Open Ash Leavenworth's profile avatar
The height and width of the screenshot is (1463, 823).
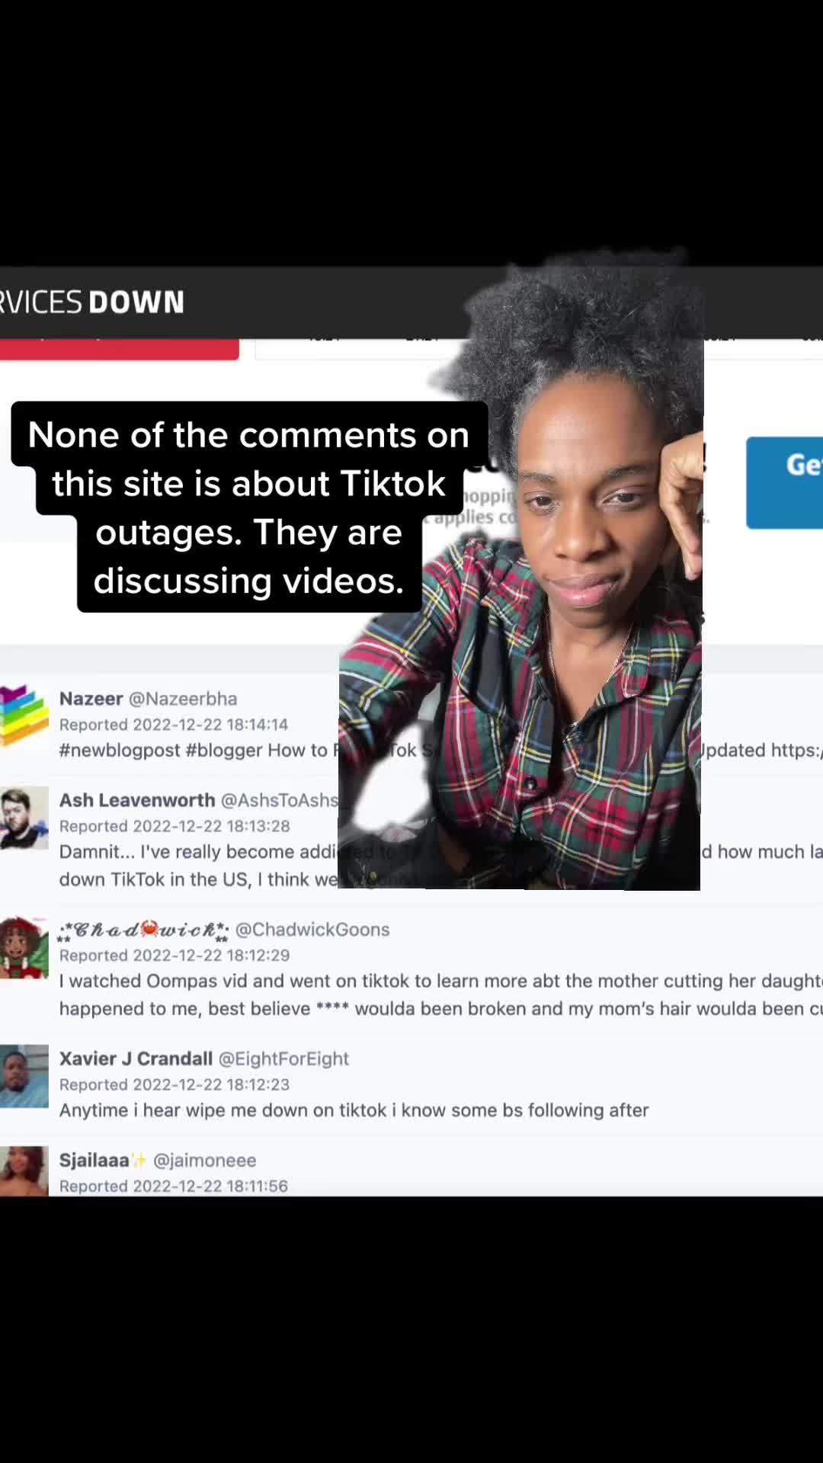(x=24, y=818)
